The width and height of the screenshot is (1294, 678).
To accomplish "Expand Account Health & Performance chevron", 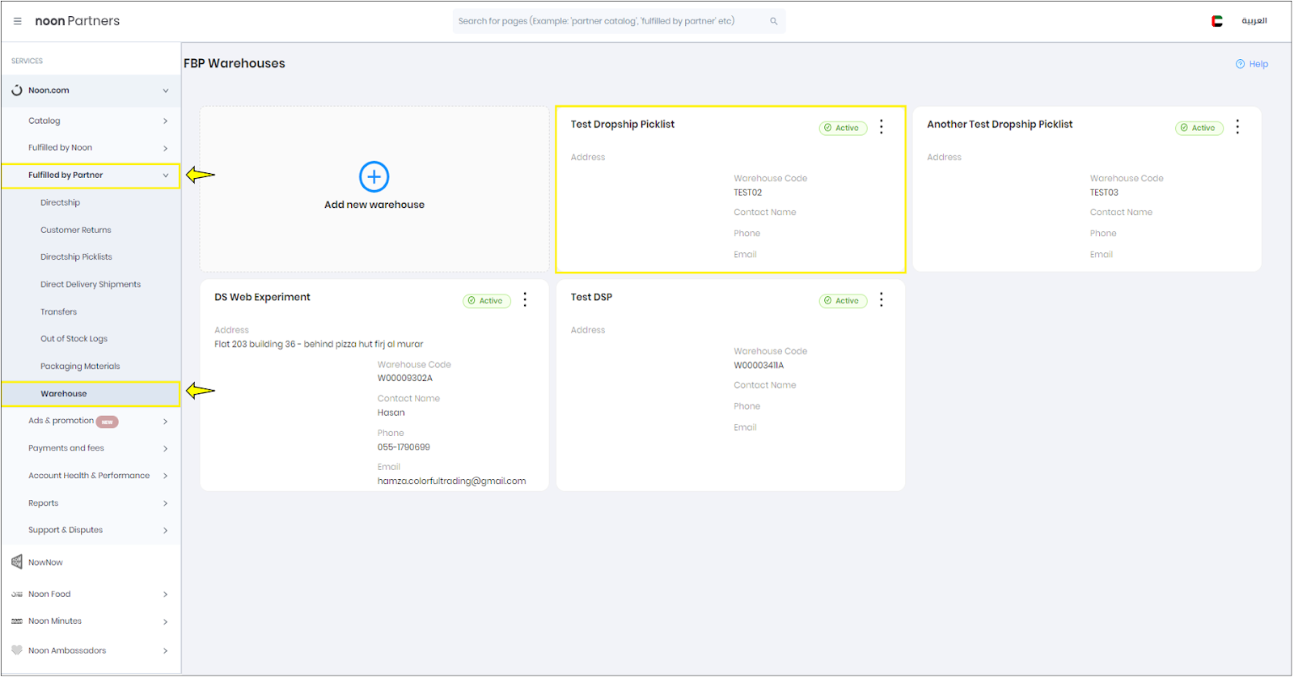I will tap(166, 476).
